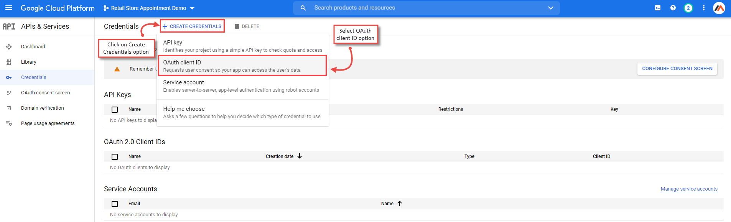Toggle select-all checkbox in API Keys table

115,110
